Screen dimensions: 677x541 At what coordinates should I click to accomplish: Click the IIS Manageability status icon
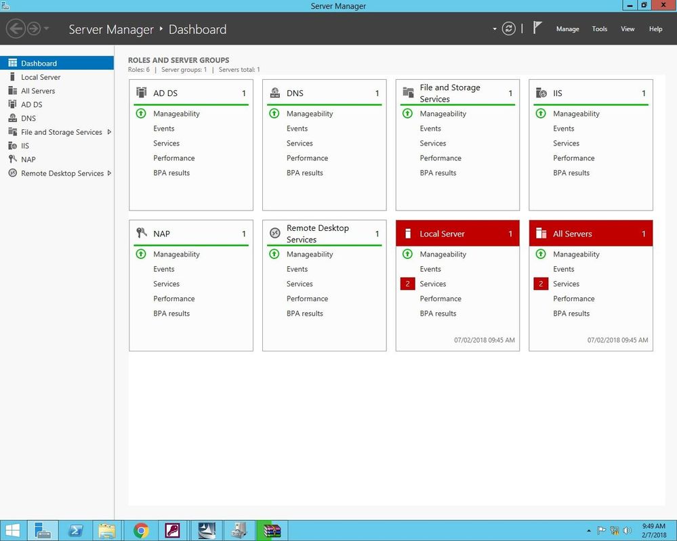tap(541, 114)
